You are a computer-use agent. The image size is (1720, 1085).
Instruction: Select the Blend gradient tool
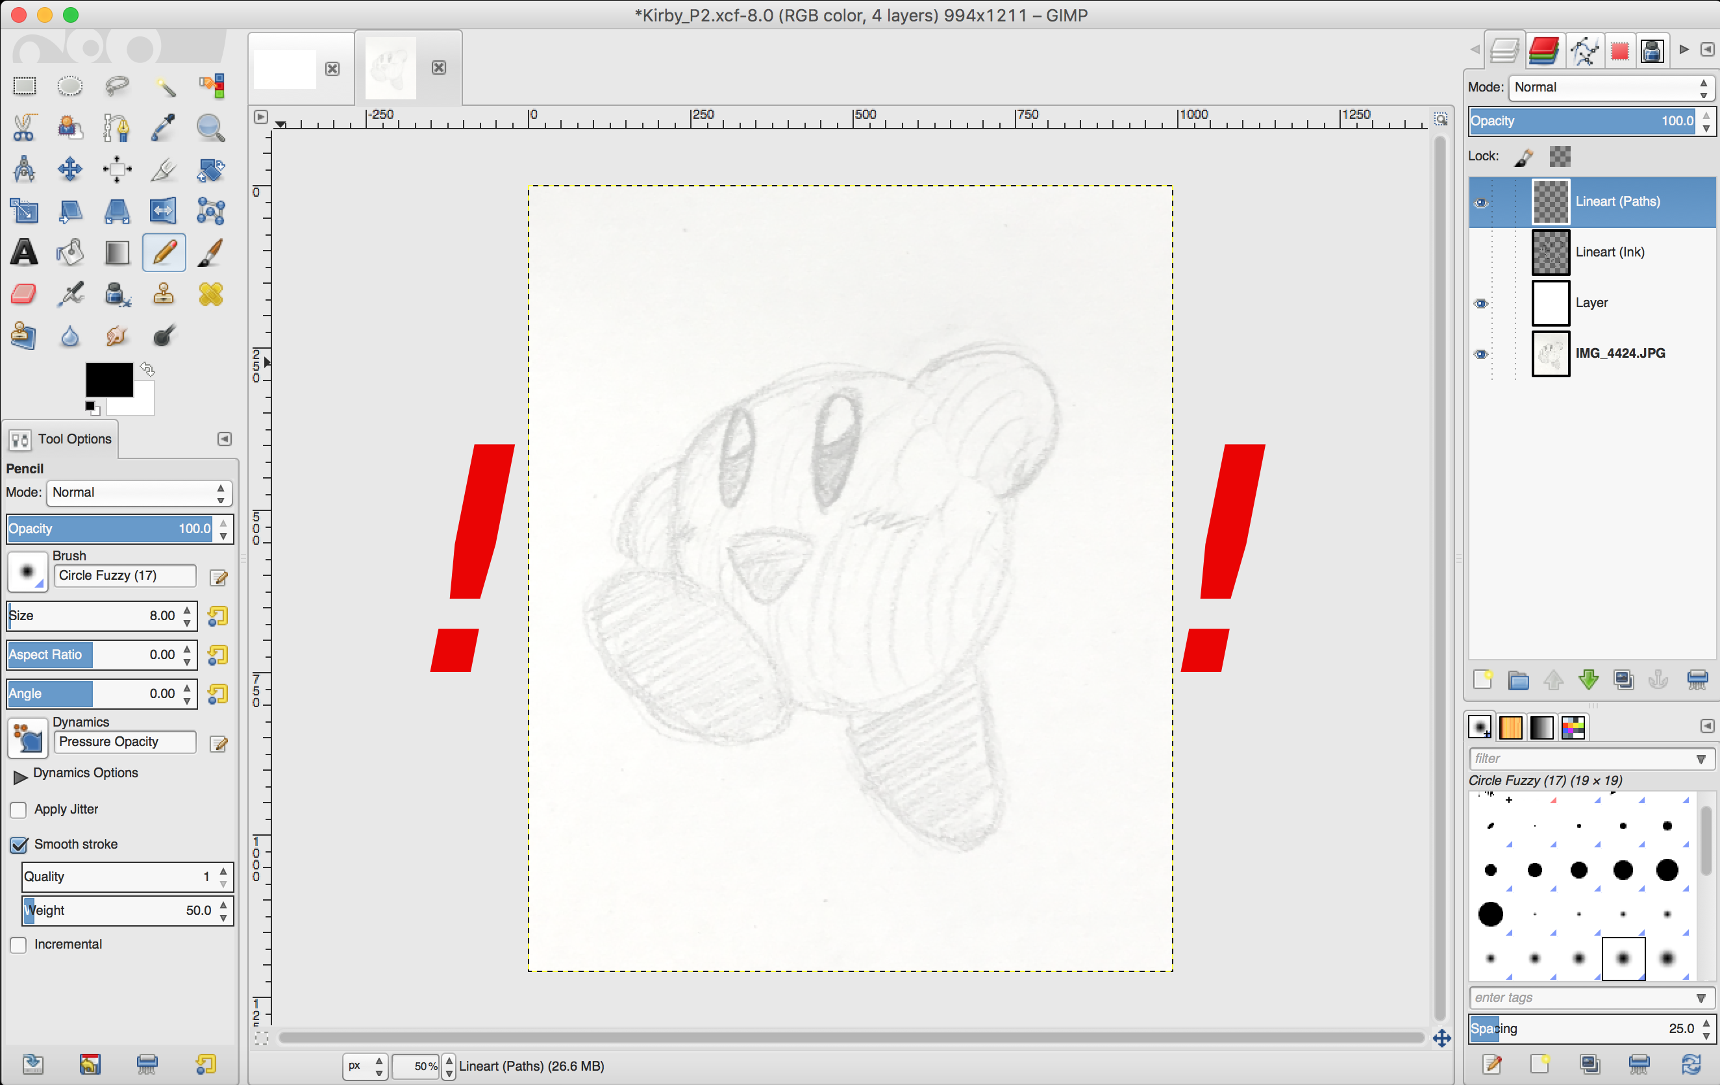pos(117,252)
